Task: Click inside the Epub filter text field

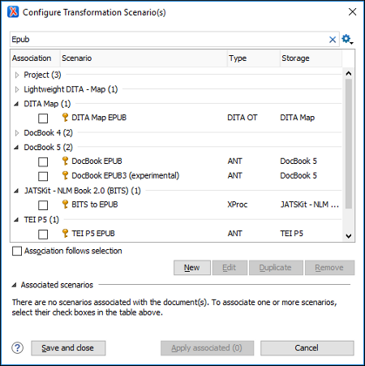Action: [x=169, y=40]
